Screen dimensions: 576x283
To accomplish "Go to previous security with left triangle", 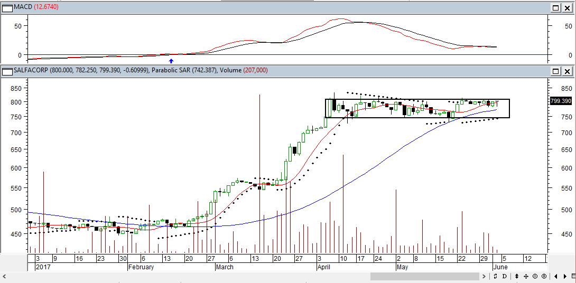I will coord(555,276).
